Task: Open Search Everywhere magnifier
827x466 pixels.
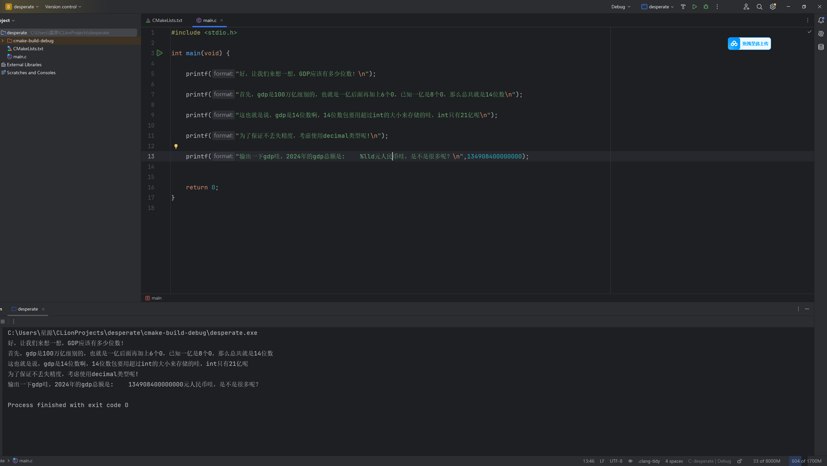Action: click(759, 7)
